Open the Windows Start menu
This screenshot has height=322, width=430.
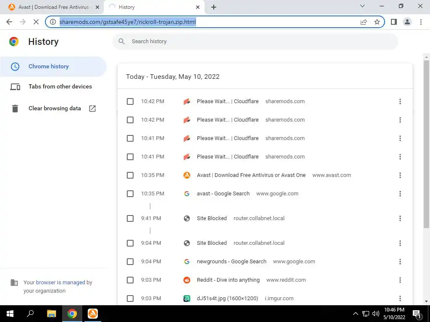(x=10, y=314)
